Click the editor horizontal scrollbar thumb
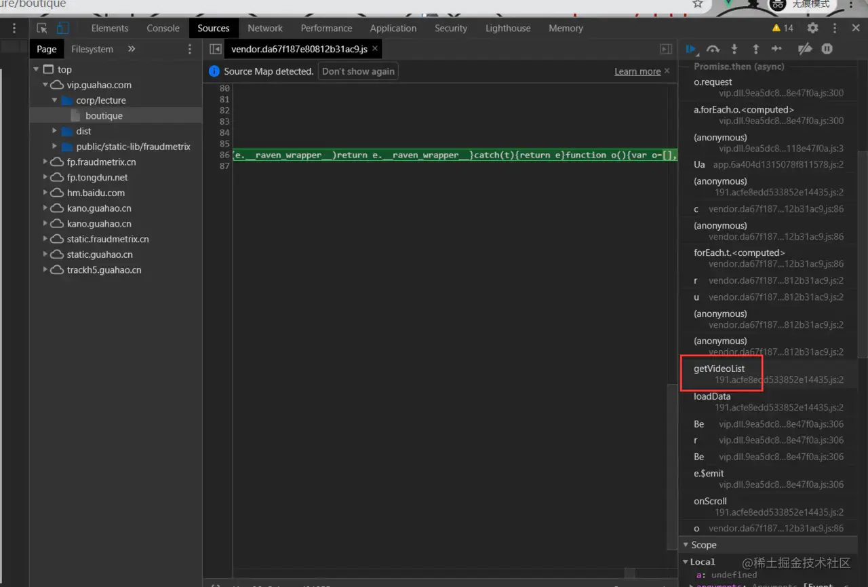Viewport: 868px width, 587px height. click(x=630, y=573)
